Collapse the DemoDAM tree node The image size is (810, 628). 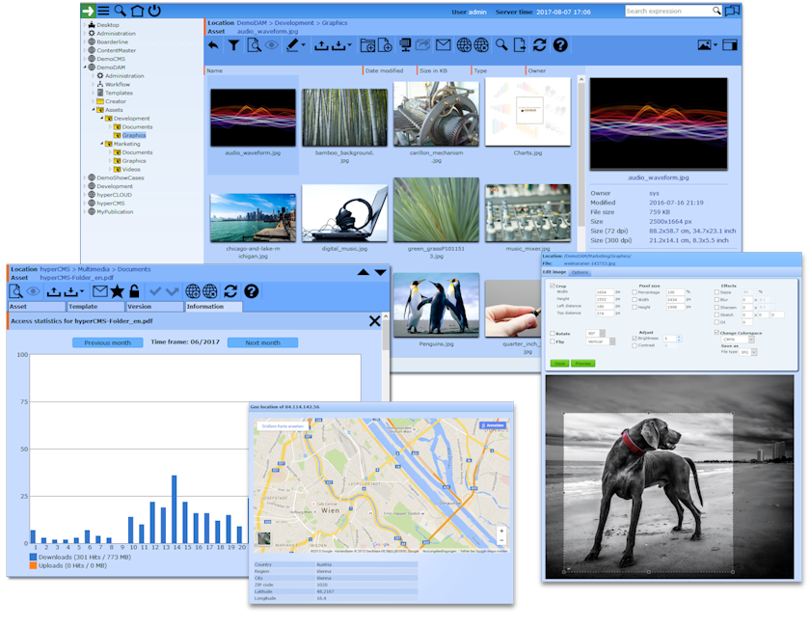85,68
